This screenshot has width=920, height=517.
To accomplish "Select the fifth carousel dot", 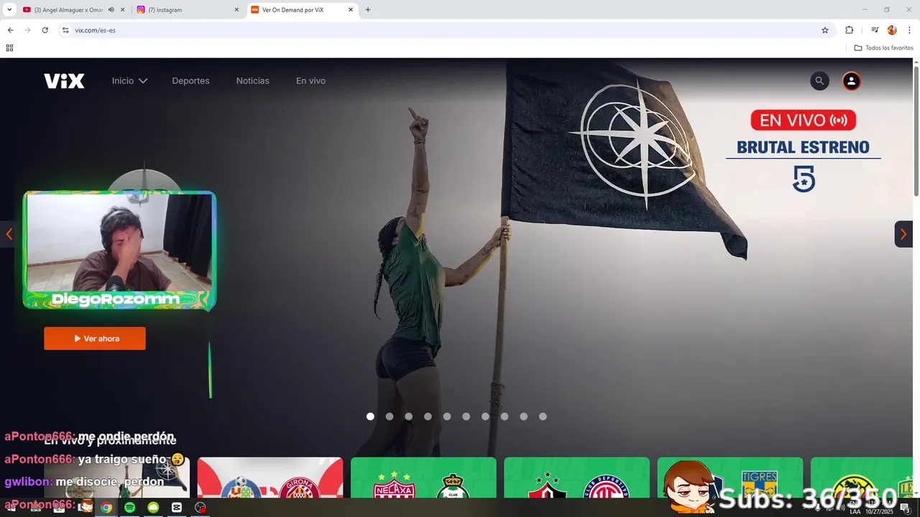I will click(447, 416).
